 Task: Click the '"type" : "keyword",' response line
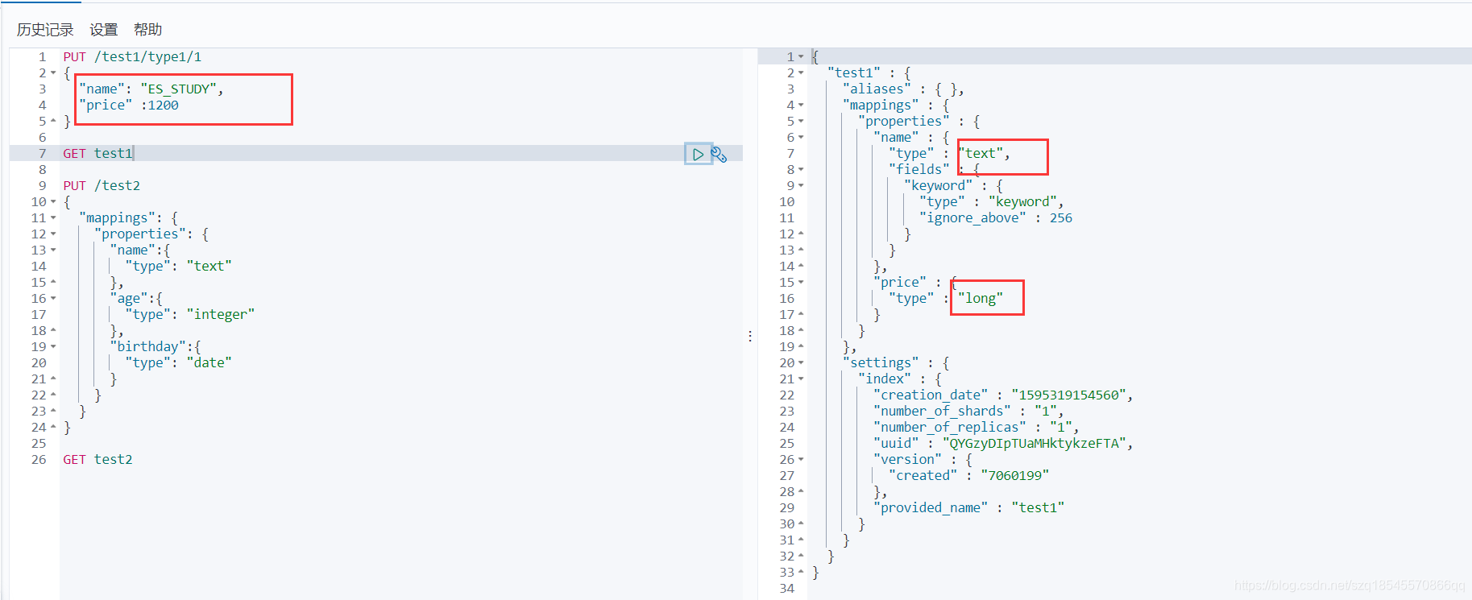click(992, 201)
